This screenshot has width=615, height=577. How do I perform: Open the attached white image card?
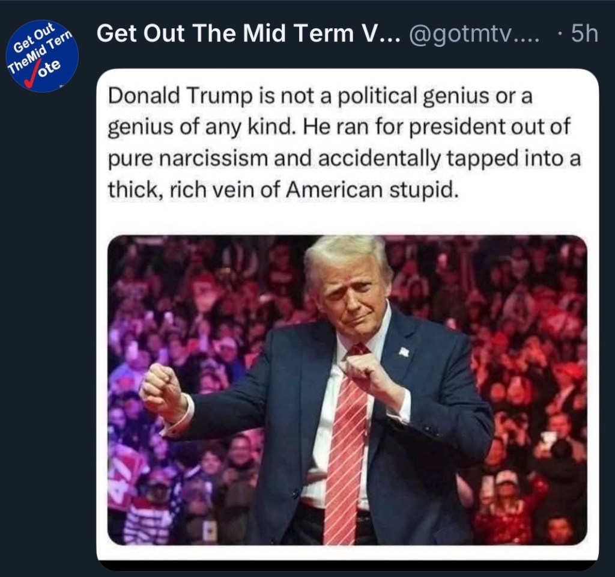[348, 315]
